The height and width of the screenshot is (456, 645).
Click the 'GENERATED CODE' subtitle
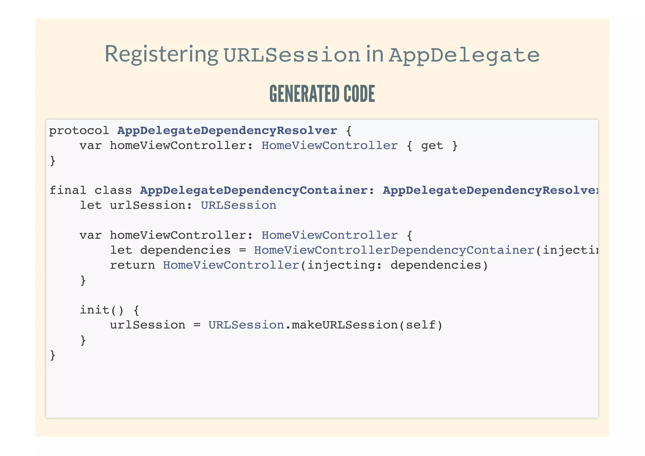[322, 94]
